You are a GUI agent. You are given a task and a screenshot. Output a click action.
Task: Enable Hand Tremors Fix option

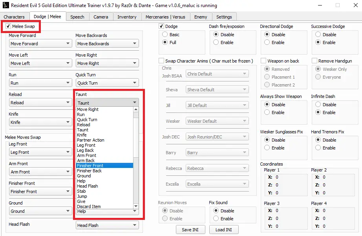[318, 148]
